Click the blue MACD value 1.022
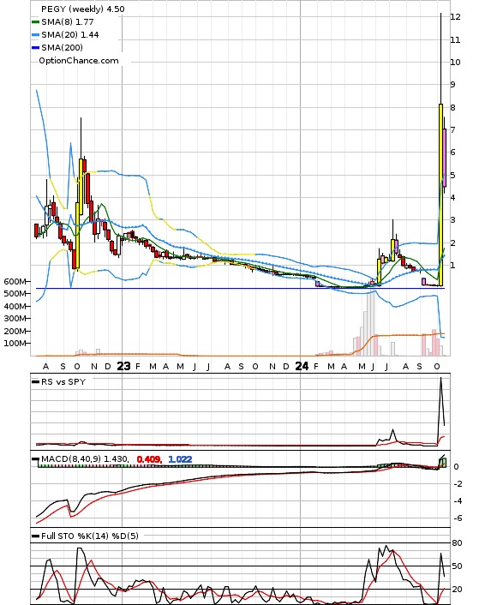Viewport: 485px width, 605px height. tap(180, 459)
